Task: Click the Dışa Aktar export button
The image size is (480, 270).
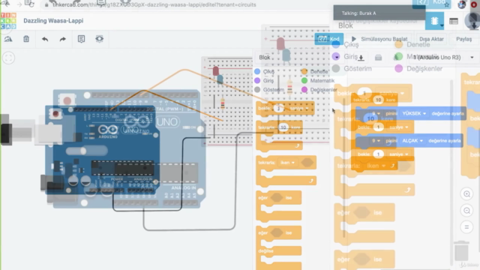Action: (432, 39)
